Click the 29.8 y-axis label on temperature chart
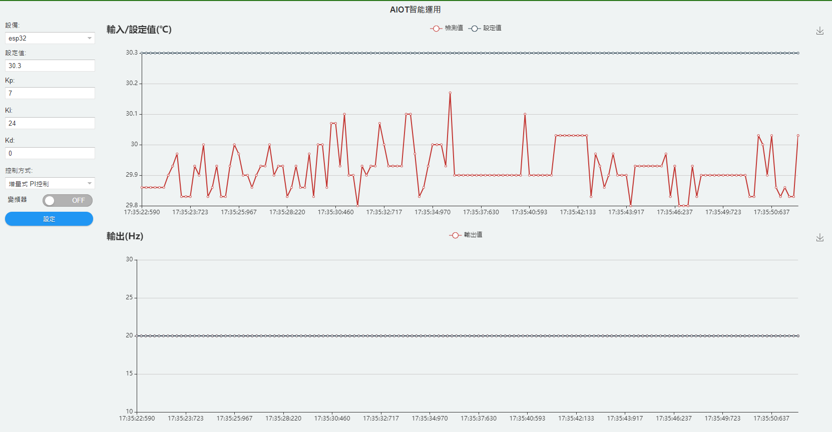 tap(132, 205)
